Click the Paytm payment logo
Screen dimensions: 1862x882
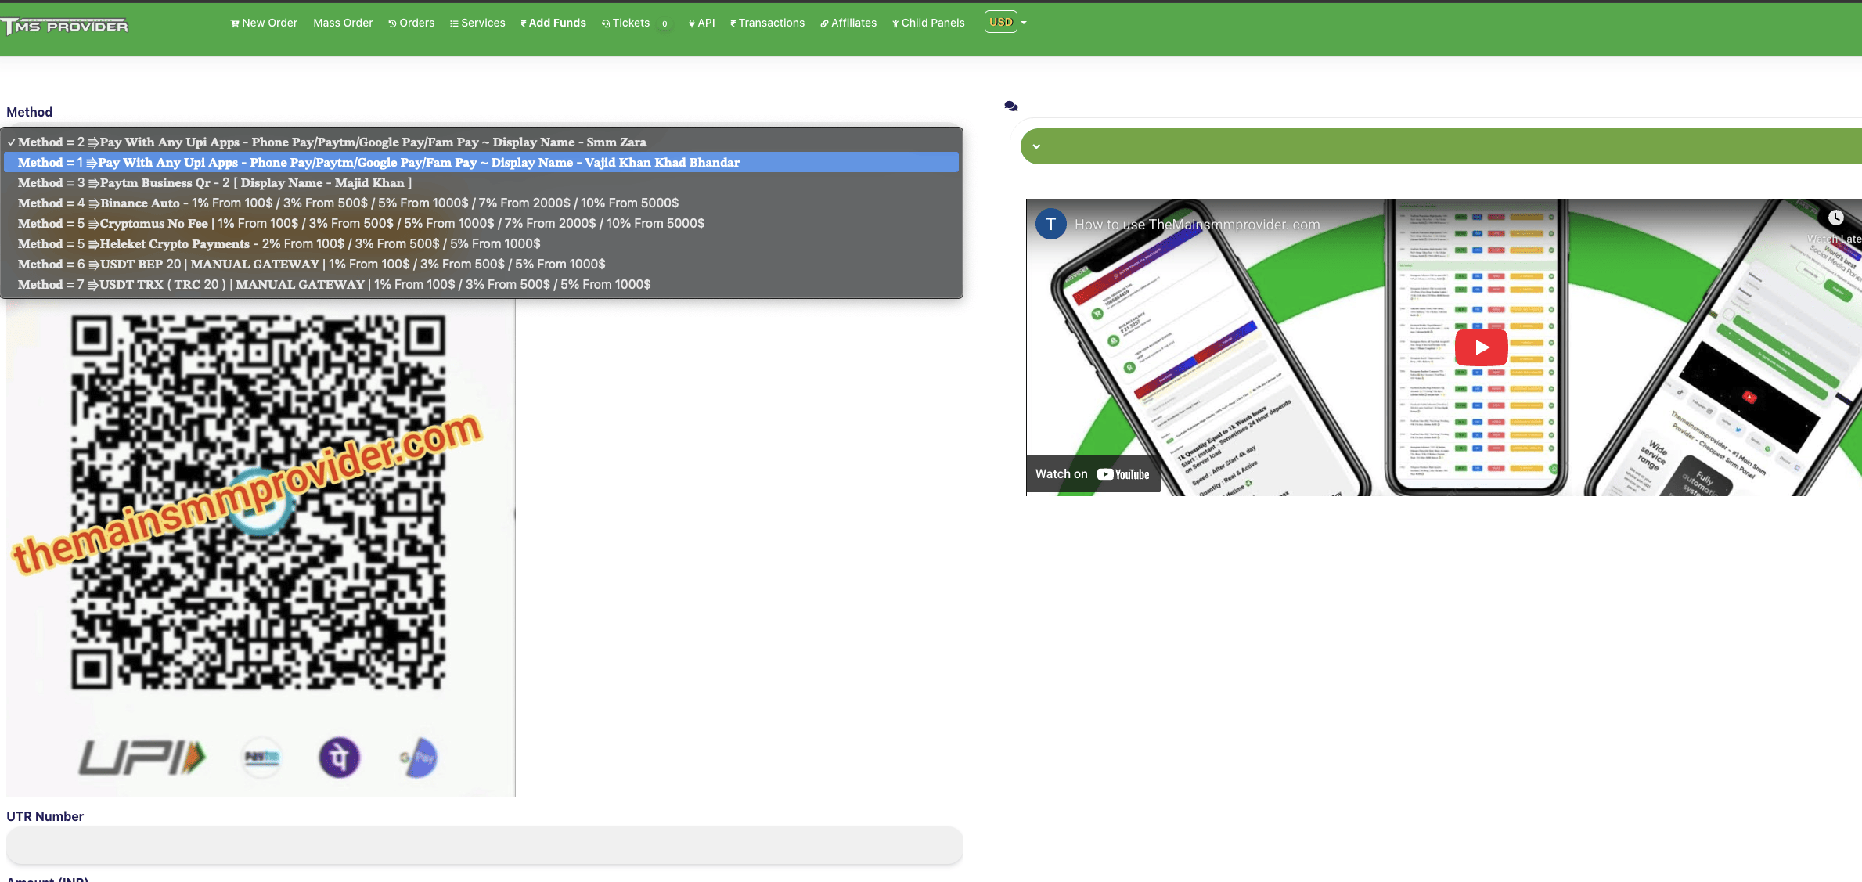pyautogui.click(x=261, y=758)
